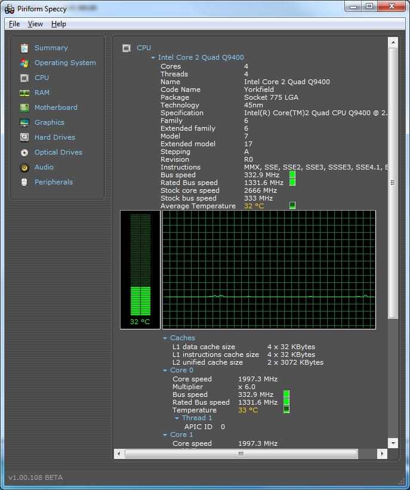Click the Summary clipboard icon in sidebar
410x490 pixels.
pos(24,48)
